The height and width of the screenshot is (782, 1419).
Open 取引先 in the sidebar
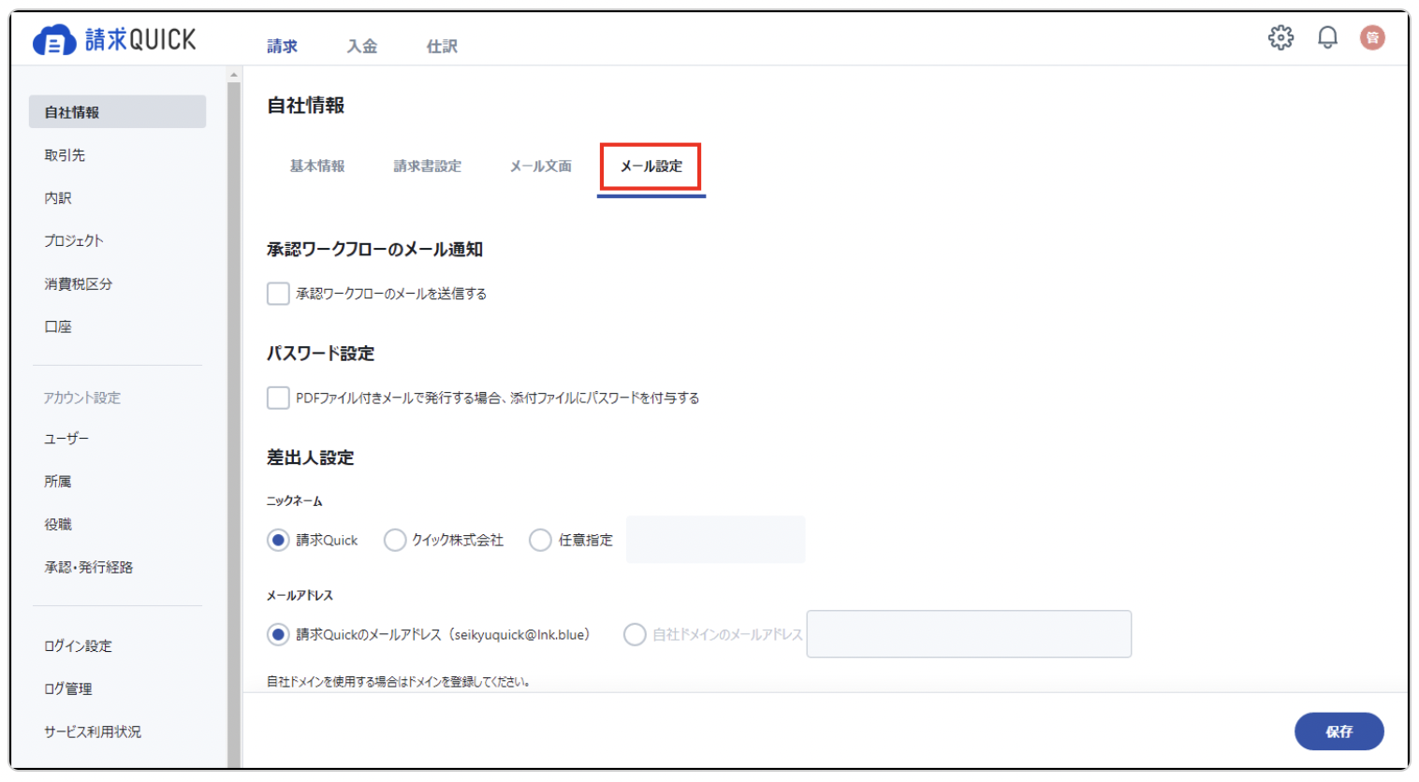click(x=65, y=155)
